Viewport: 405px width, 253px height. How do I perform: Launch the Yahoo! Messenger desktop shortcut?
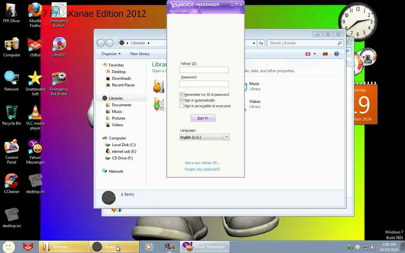point(35,152)
